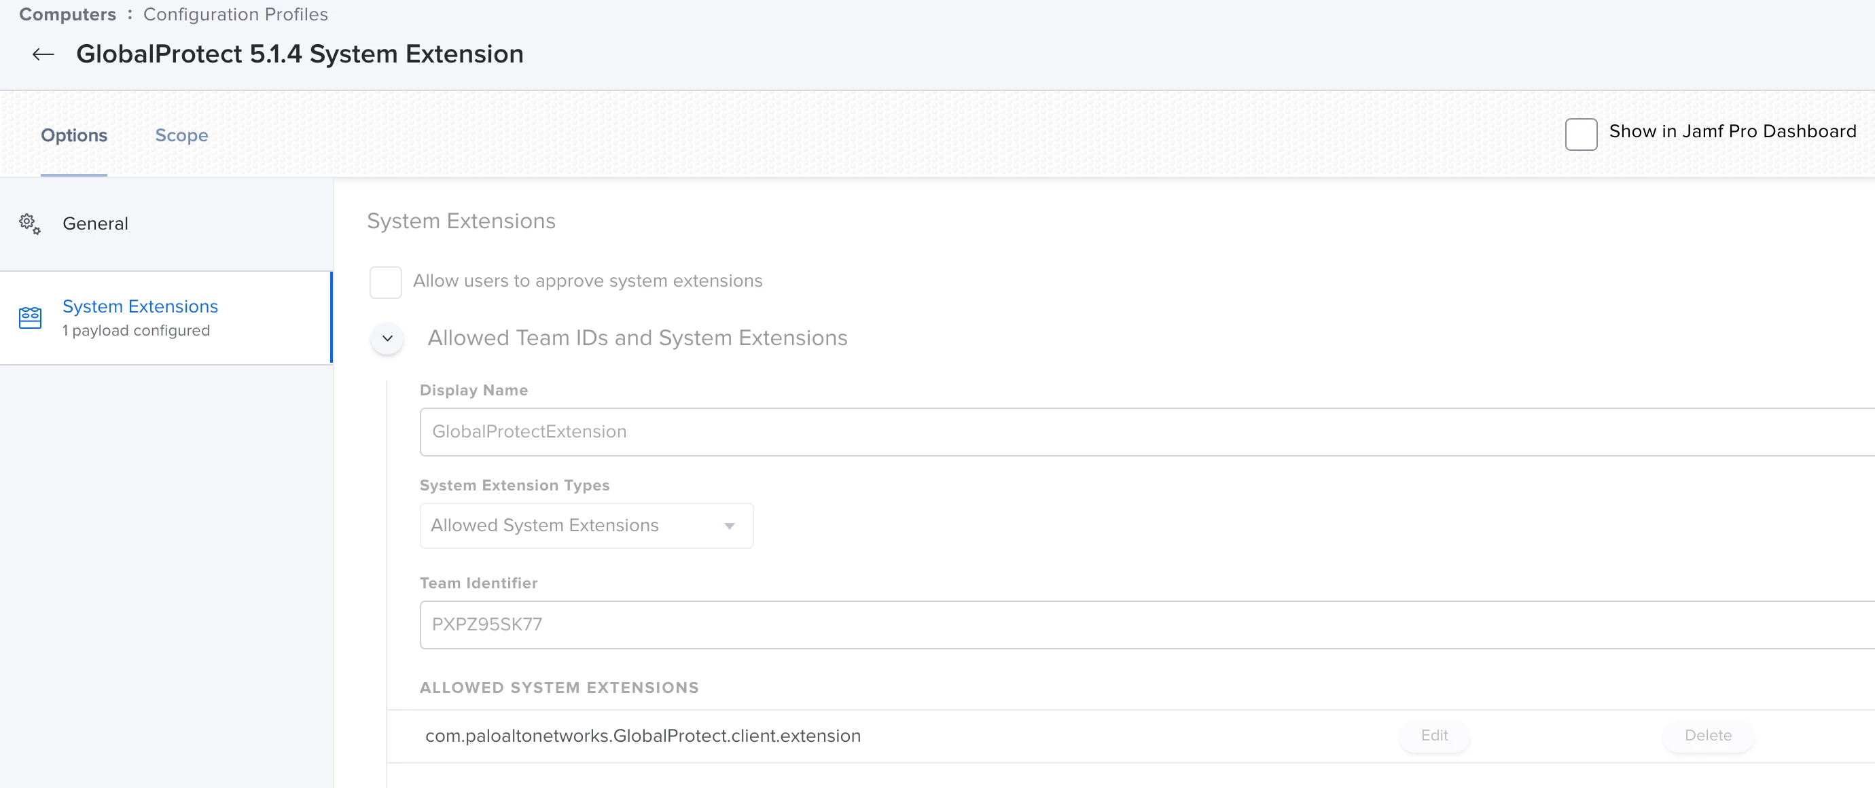The height and width of the screenshot is (788, 1875).
Task: Click the System Extensions heading
Action: point(461,221)
